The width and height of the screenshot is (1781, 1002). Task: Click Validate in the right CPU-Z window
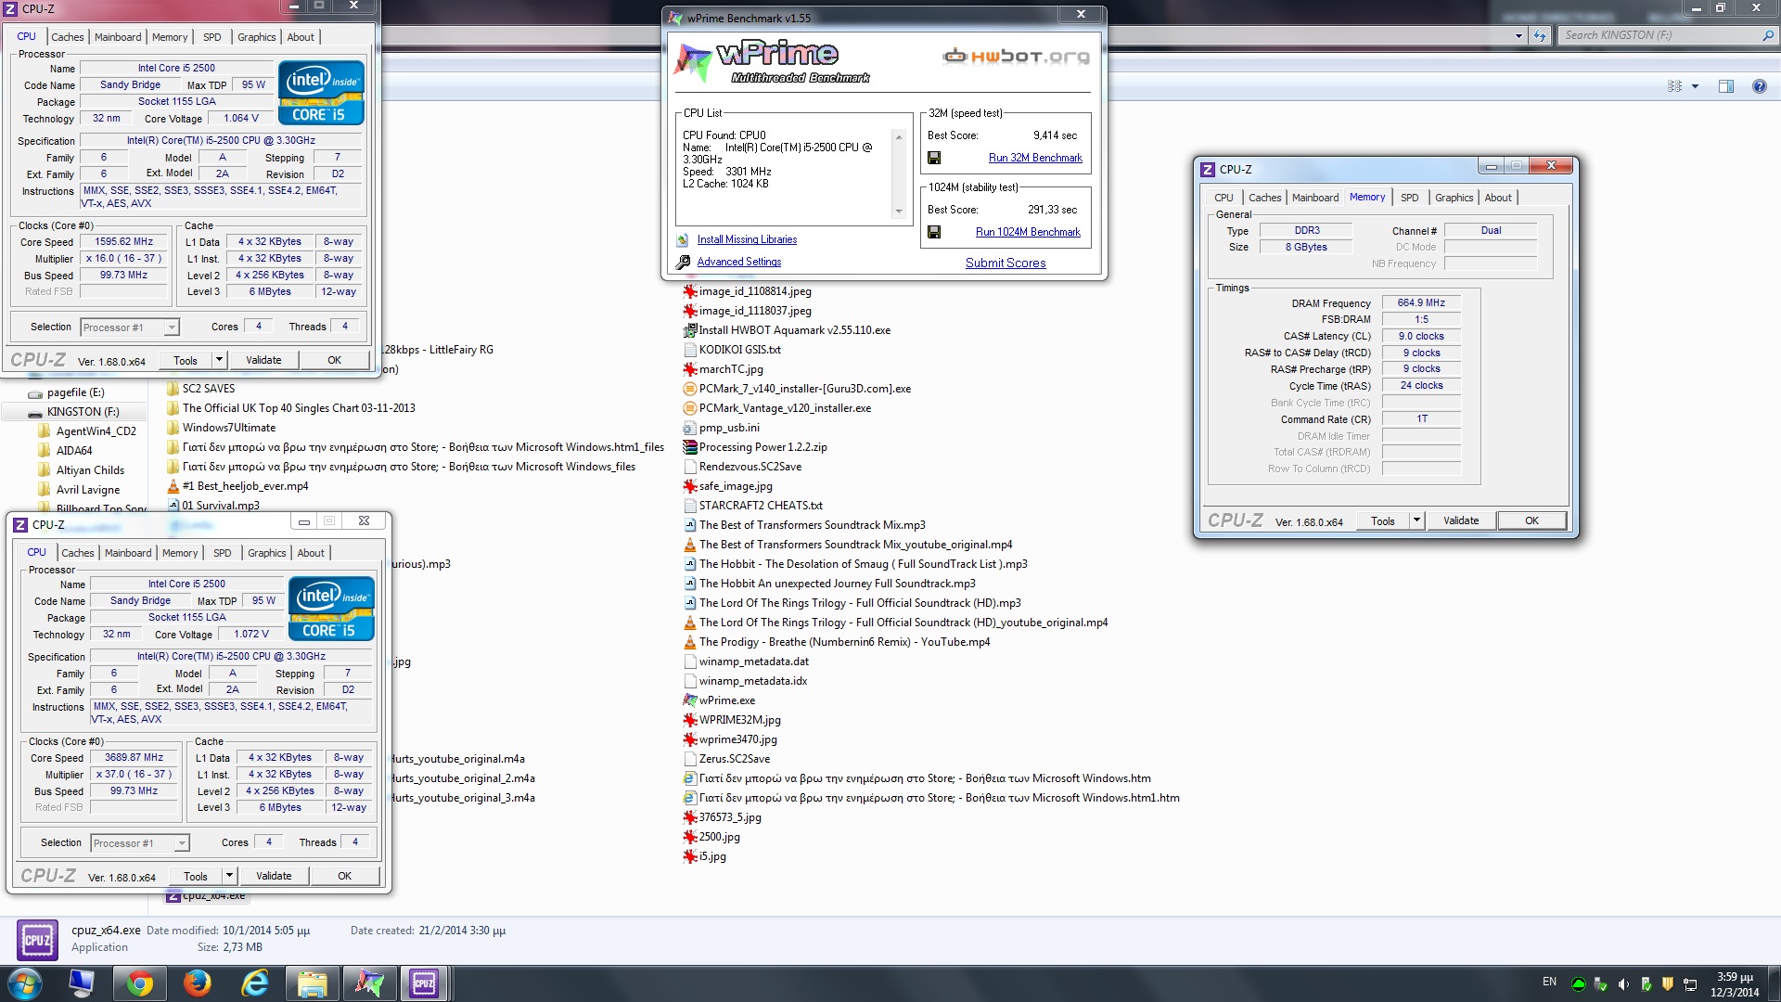[1461, 520]
